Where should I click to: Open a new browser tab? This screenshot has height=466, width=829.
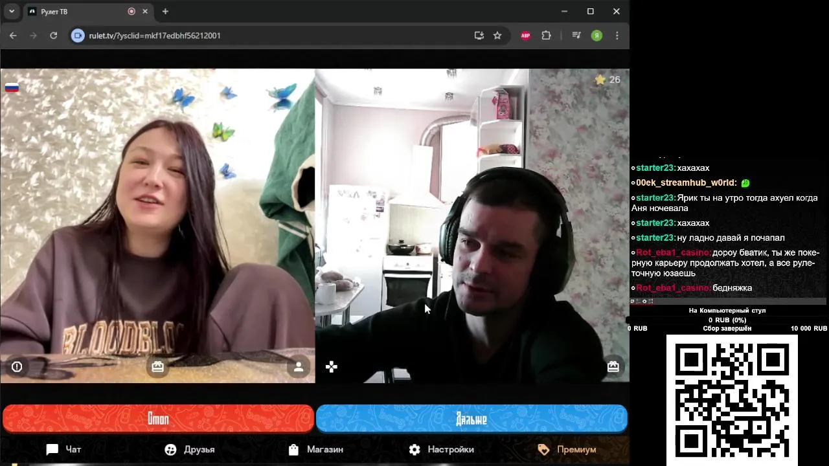[165, 12]
